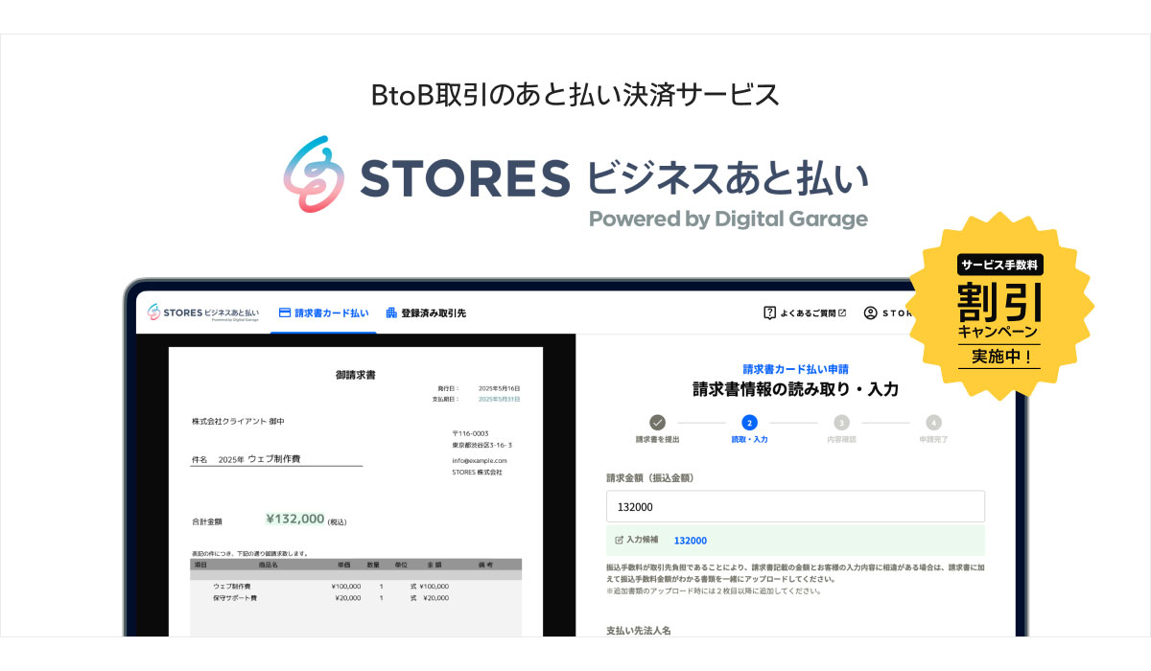This screenshot has width=1151, height=671.
Task: Select step 3 内容確認 in progress bar
Action: [841, 423]
